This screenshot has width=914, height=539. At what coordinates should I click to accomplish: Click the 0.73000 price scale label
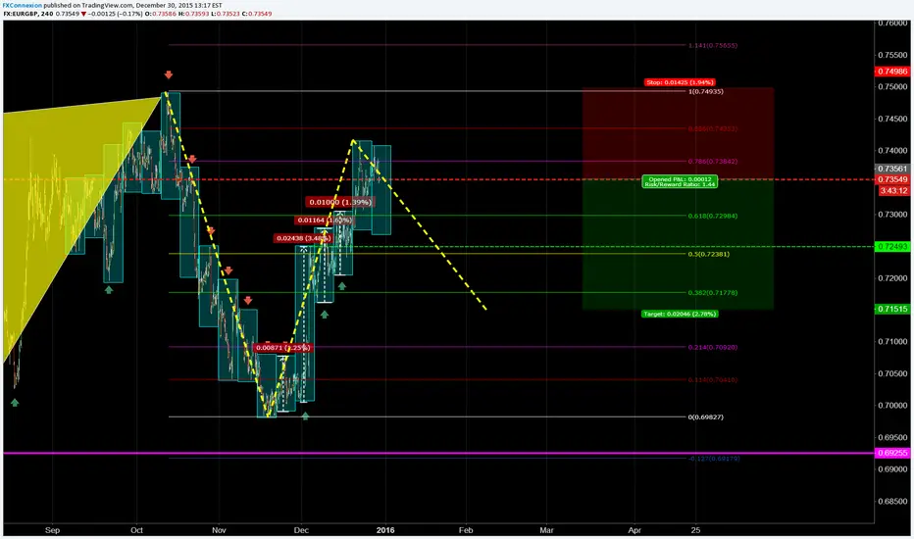[893, 215]
